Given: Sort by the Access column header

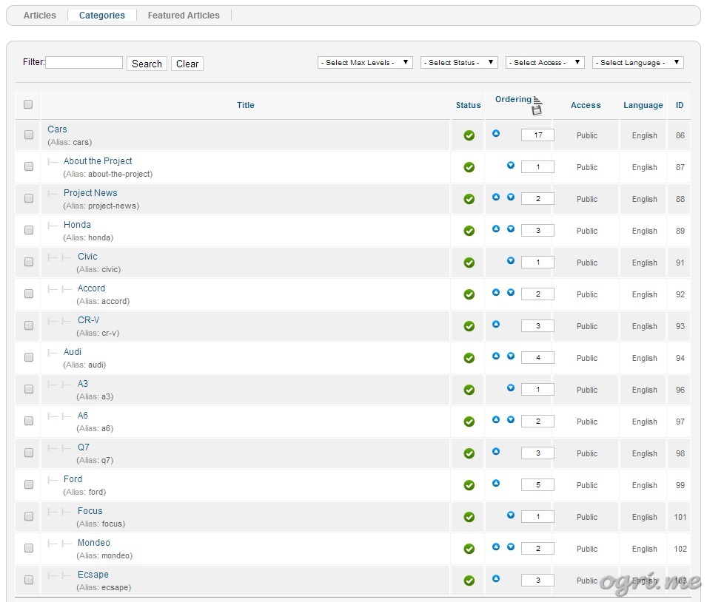Looking at the screenshot, I should [x=586, y=105].
